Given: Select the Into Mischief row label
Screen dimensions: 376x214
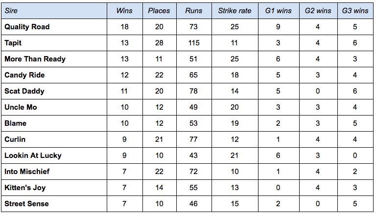Looking at the screenshot, I should [27, 172].
